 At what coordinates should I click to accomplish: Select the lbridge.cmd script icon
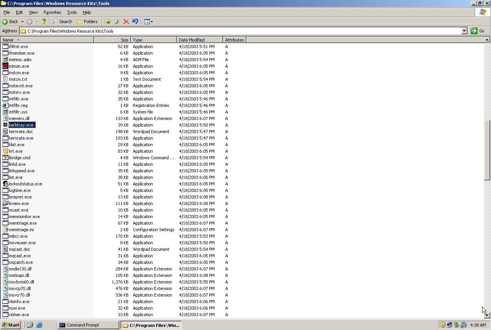[5, 158]
